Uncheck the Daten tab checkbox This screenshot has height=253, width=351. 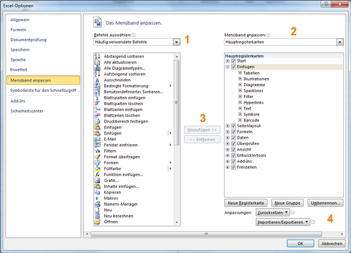click(x=233, y=138)
